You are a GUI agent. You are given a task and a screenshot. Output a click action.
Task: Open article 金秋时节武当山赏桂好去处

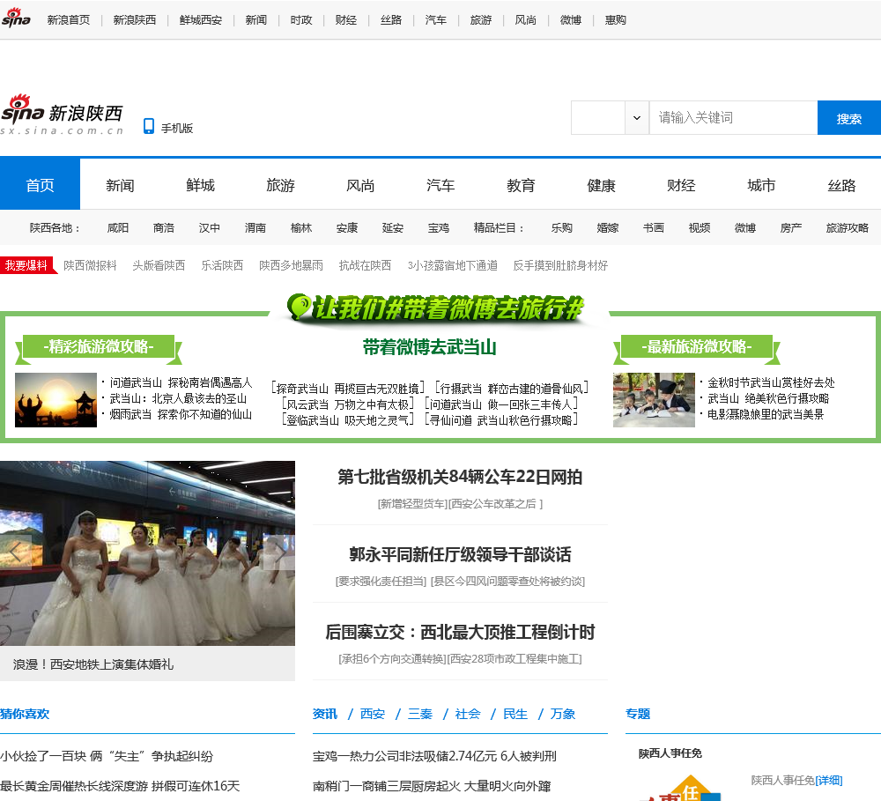pyautogui.click(x=771, y=382)
